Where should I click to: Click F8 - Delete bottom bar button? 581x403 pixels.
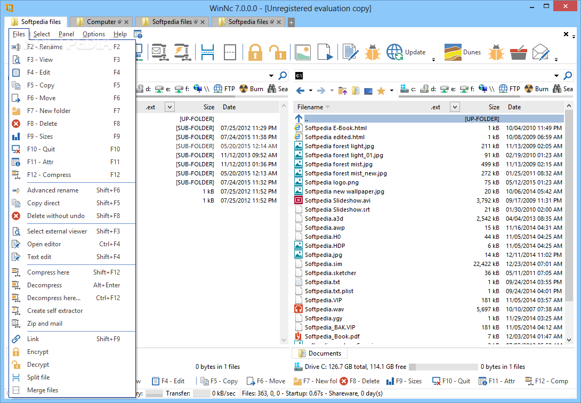(360, 381)
